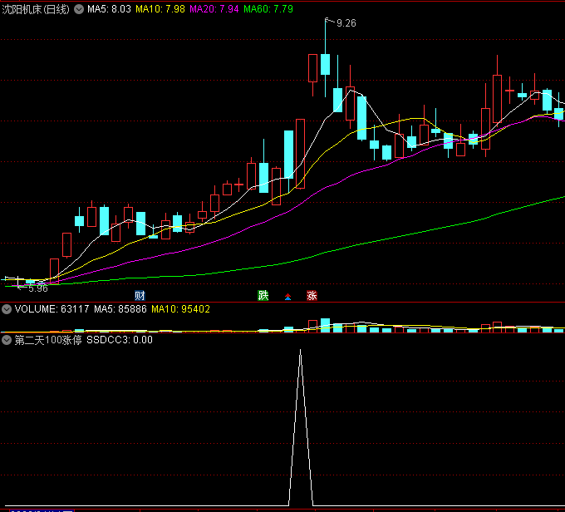
Task: Click the 沈阳机床(日线) chart title
Action: pos(35,9)
